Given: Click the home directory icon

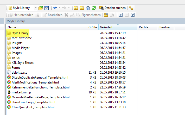Looking at the screenshot, I should pyautogui.click(x=88, y=8).
